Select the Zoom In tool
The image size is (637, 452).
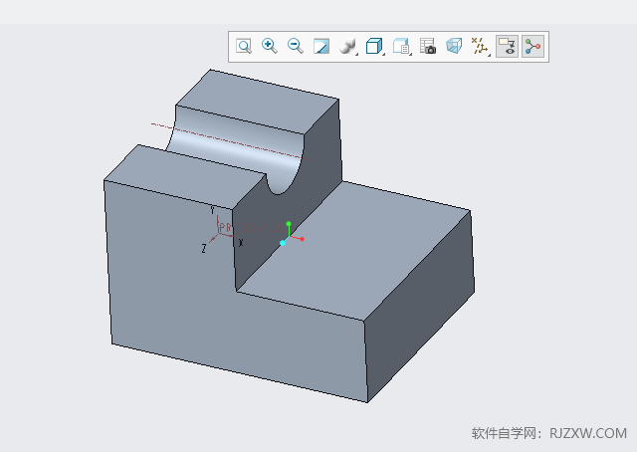coord(270,47)
